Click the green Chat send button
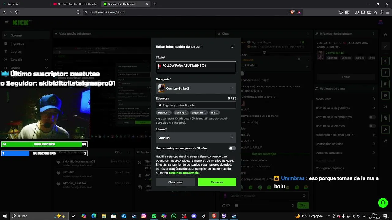This screenshot has height=220, width=392. click(x=303, y=205)
